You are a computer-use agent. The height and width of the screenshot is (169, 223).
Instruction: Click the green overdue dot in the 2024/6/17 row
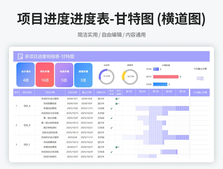(117, 147)
